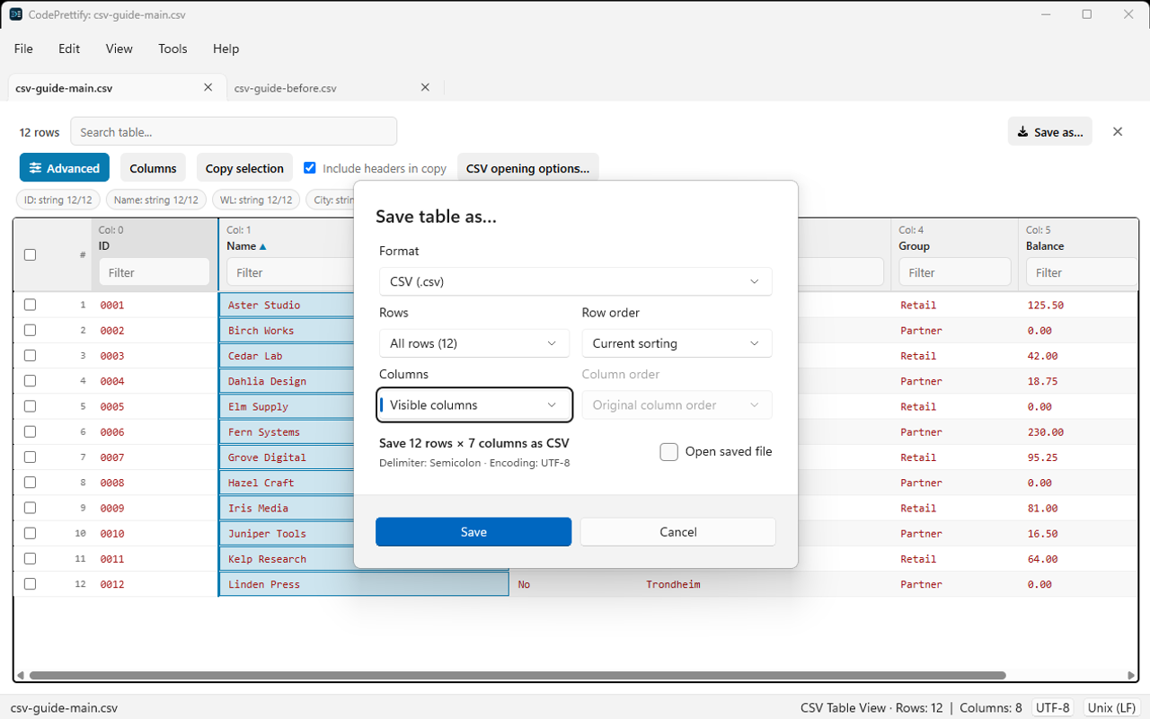Enable the Open saved file checkbox
The image size is (1150, 719).
[x=668, y=451]
